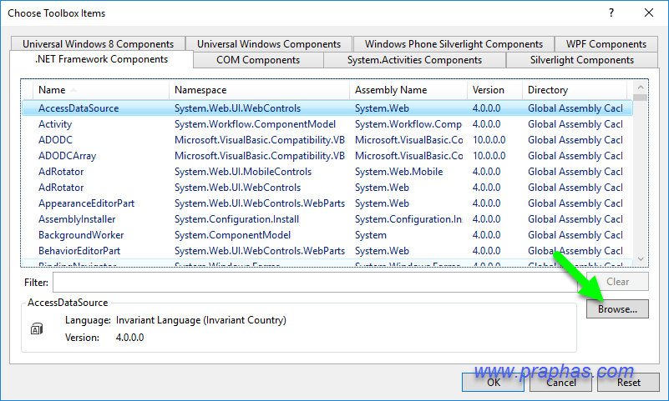Click Global Assembly Cache cell in Activity row
The height and width of the screenshot is (401, 669).
pos(575,124)
